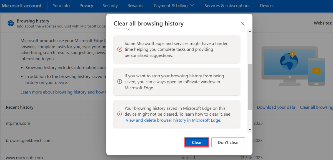The height and width of the screenshot is (160, 333).
Task: Open the Microsoft account home link
Action: click(22, 6)
